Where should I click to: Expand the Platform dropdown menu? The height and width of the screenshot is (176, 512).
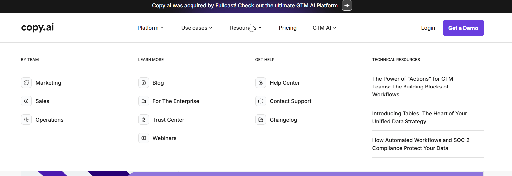click(150, 28)
